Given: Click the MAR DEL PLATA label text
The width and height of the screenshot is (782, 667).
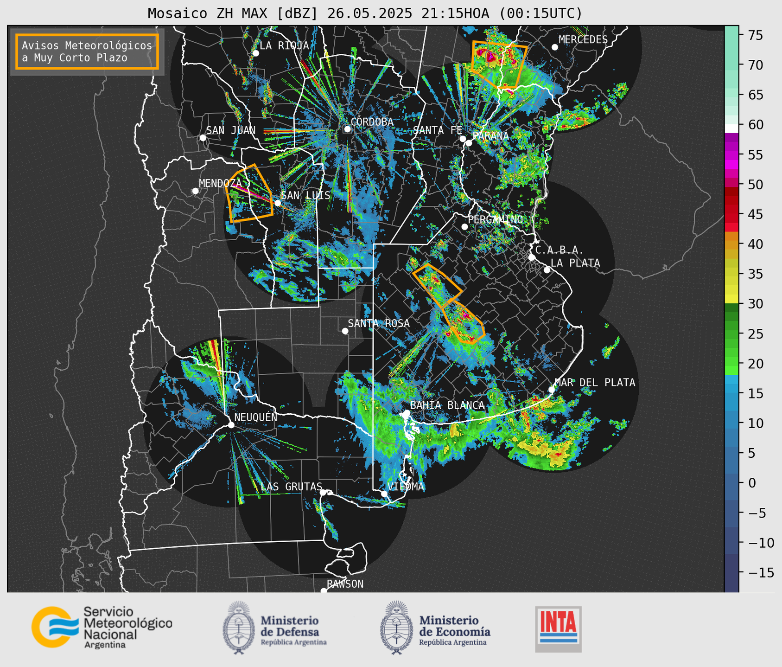Looking at the screenshot, I should pyautogui.click(x=595, y=383).
